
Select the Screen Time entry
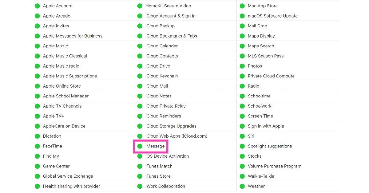point(260,116)
